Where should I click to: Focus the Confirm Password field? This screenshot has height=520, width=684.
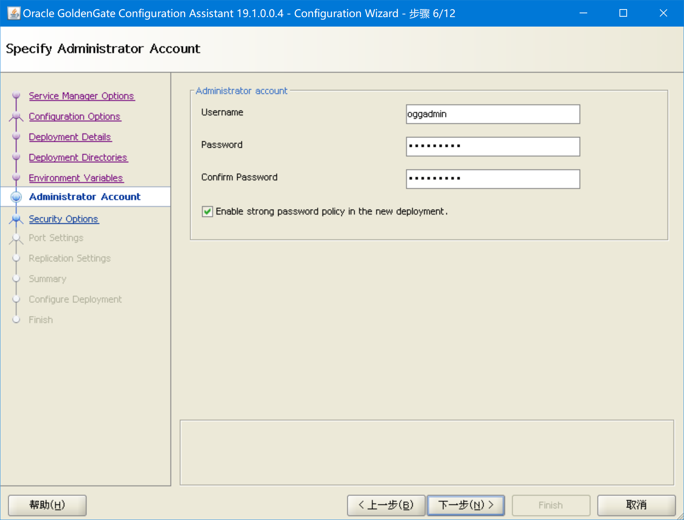[493, 179]
